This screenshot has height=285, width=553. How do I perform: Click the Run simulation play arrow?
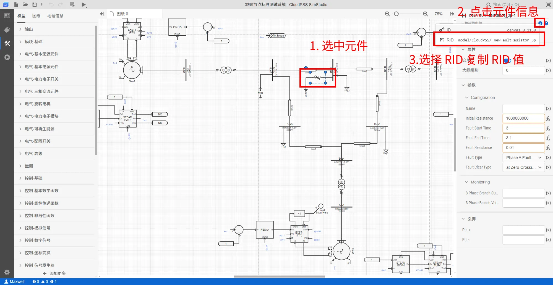coord(84,4)
